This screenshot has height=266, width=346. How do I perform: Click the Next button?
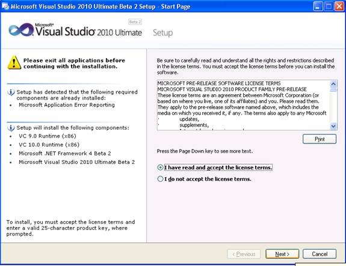pyautogui.click(x=282, y=254)
